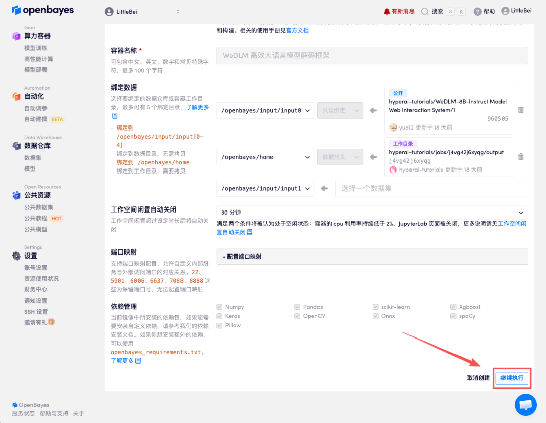Open 公共模型 in sidebar
Viewport: 546px width, 423px height.
click(36, 229)
